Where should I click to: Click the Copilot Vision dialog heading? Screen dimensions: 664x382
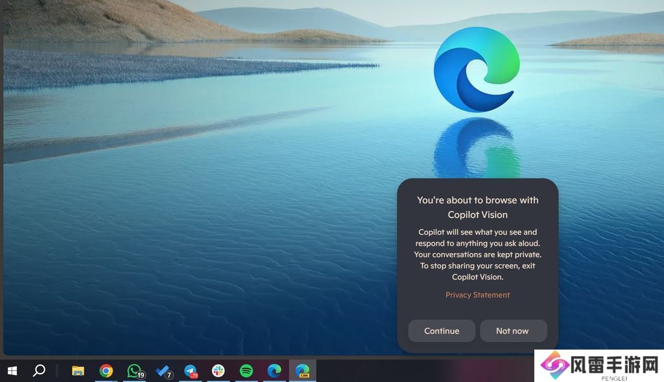coord(477,208)
